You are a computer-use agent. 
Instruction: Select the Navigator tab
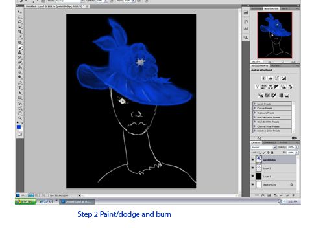click(x=271, y=8)
